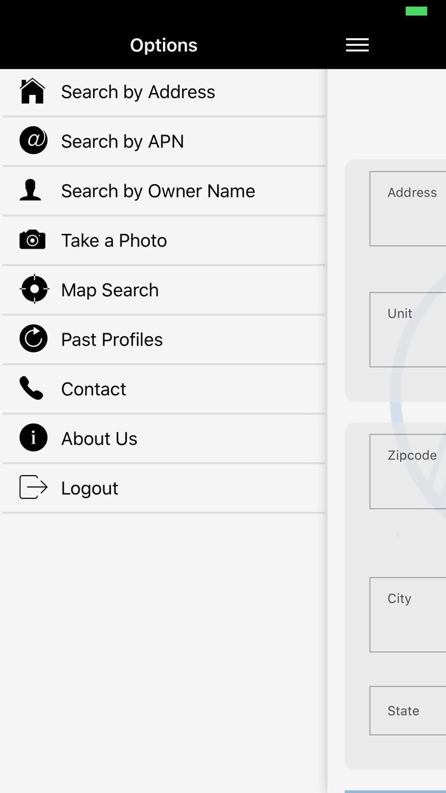Screen dimensions: 446x793
Task: Click the info icon for About Us
Action: coord(32,438)
